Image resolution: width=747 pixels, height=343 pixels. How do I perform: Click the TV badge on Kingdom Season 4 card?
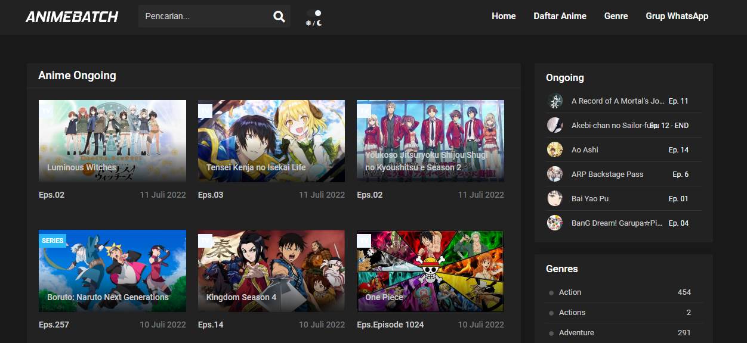205,241
